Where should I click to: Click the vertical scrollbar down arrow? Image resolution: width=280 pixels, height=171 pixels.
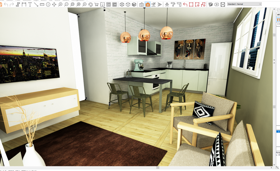(x=274, y=164)
